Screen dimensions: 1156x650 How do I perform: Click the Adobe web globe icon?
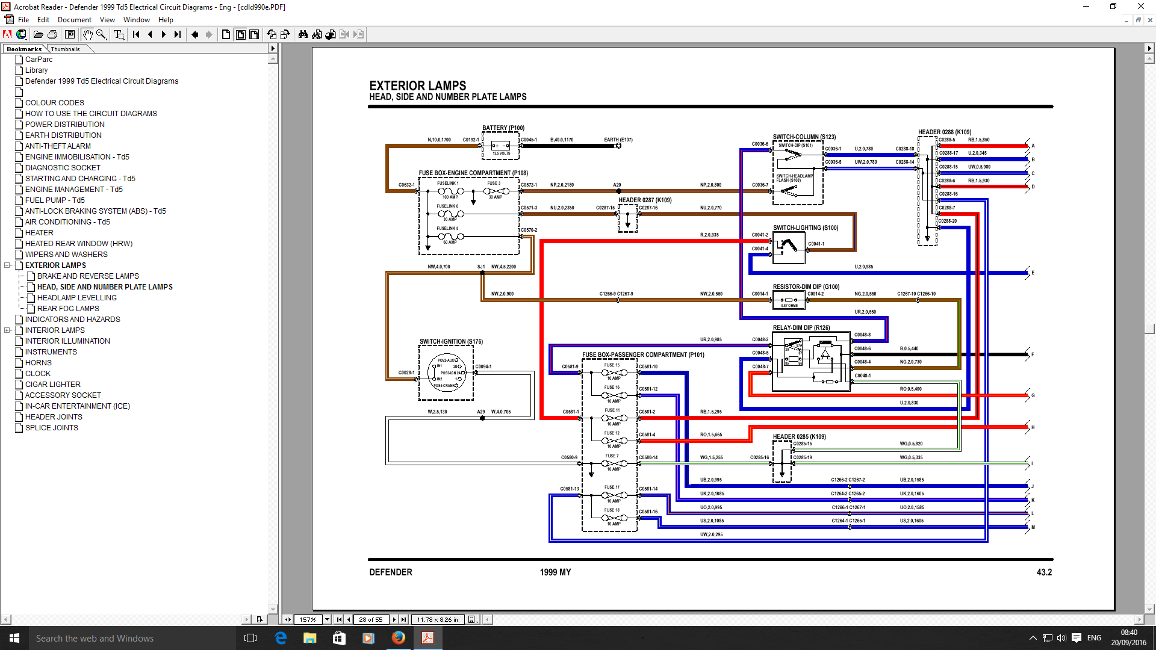point(21,35)
